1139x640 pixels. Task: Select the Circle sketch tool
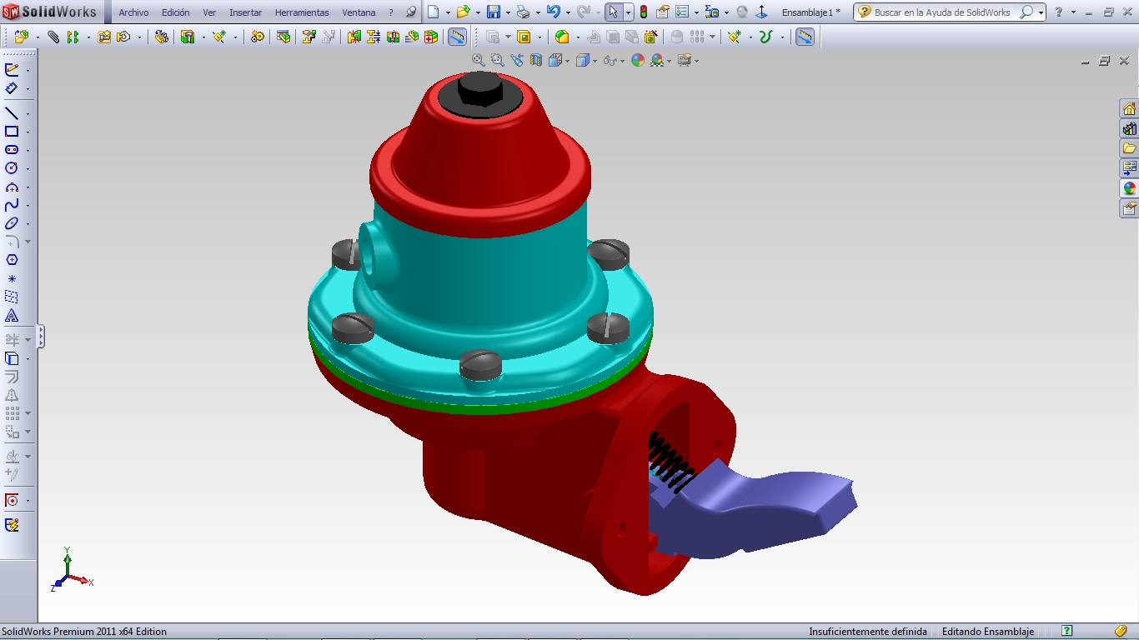(x=12, y=168)
